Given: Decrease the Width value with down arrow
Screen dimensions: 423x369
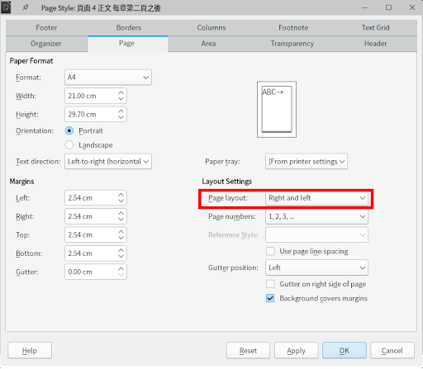Looking at the screenshot, I should (121, 99).
